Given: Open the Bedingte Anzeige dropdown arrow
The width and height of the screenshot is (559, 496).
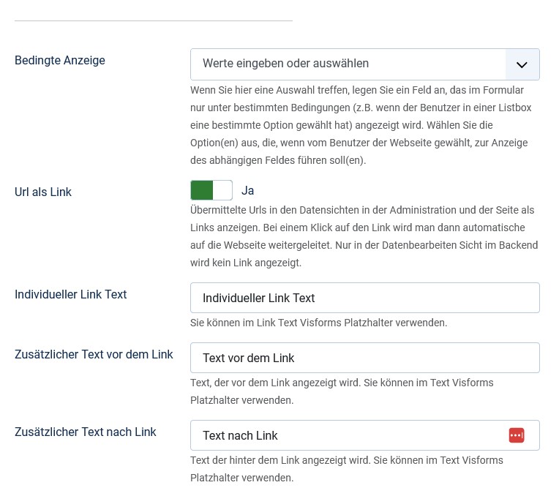Looking at the screenshot, I should [x=522, y=64].
